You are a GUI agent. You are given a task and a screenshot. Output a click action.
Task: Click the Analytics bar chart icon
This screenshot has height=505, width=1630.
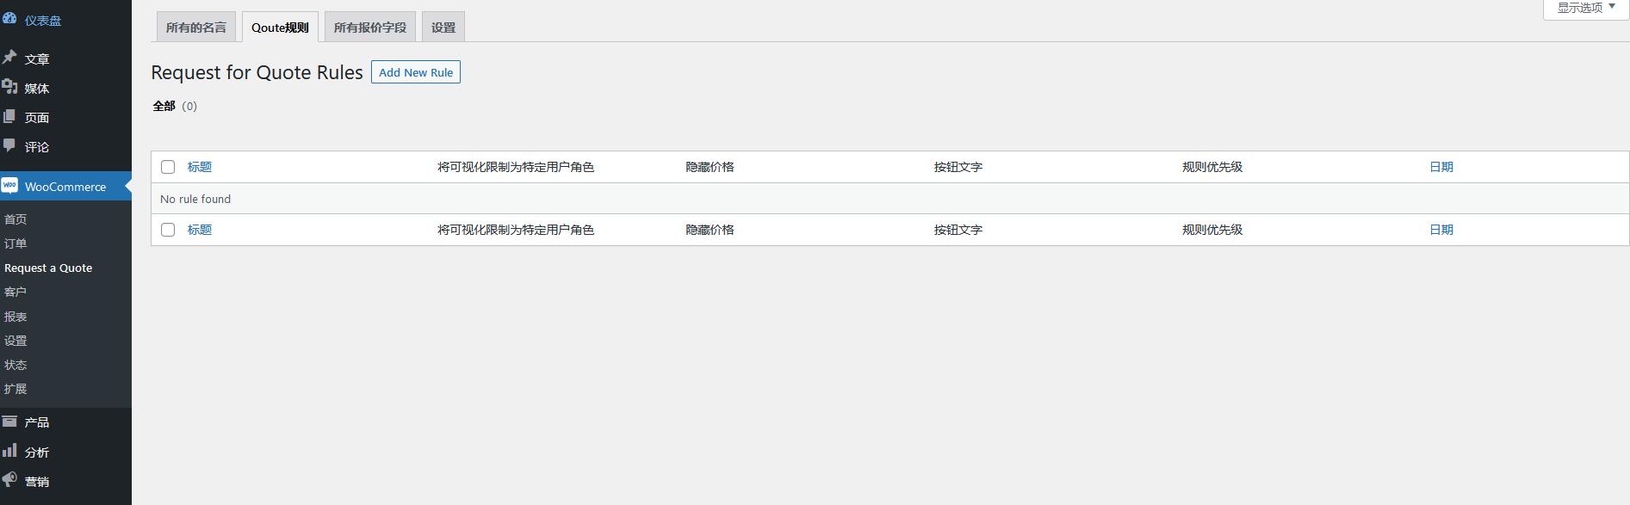pos(9,451)
